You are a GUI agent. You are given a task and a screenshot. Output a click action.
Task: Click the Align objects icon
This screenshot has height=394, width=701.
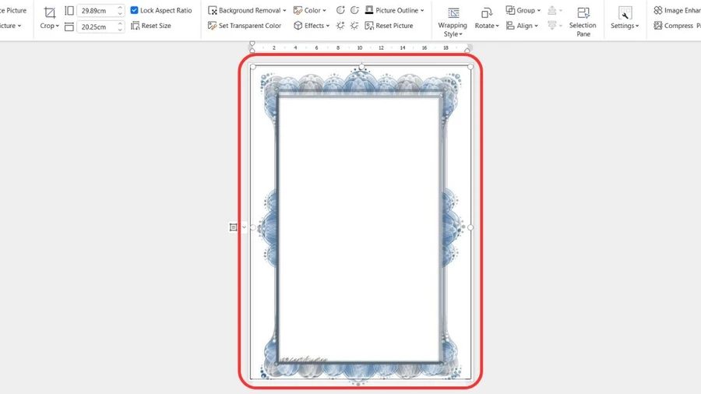click(510, 26)
